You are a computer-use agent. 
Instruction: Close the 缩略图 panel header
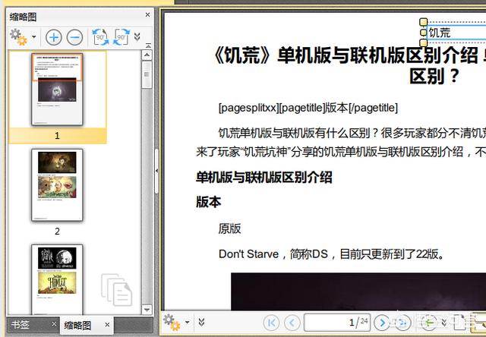[147, 14]
